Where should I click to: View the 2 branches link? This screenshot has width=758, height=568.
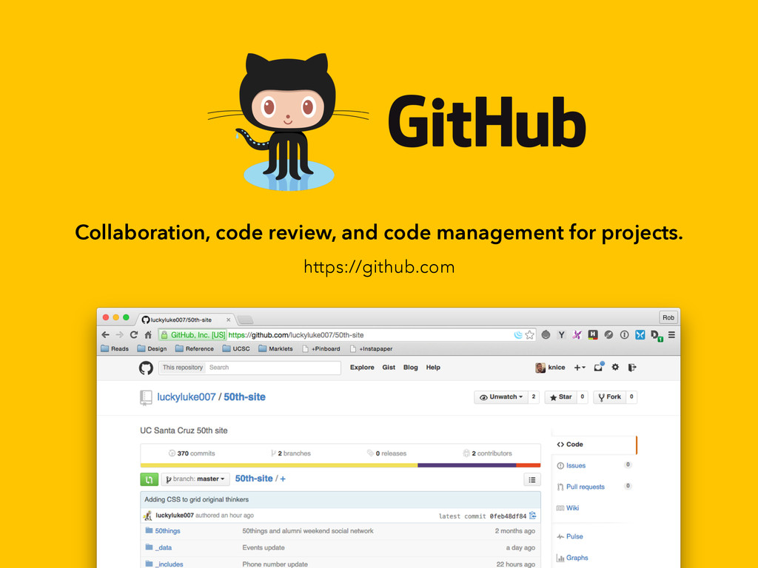(290, 453)
